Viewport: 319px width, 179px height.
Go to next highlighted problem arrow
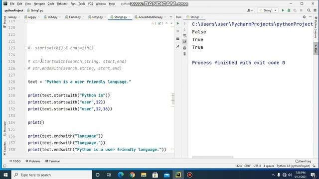[171, 23]
